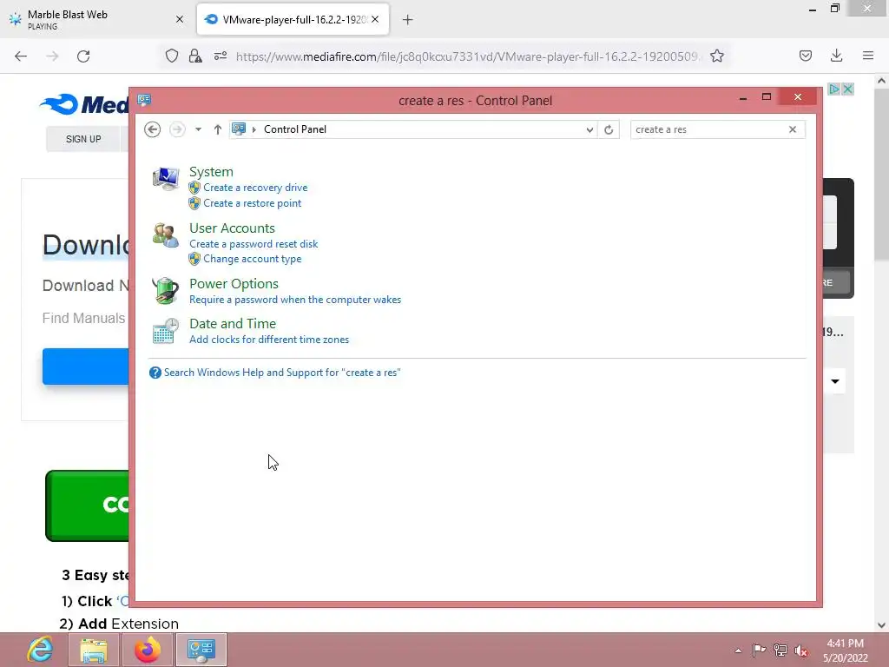Screen dimensions: 889x667
Task: Click the Control Panel back arrow
Action: [x=152, y=129]
